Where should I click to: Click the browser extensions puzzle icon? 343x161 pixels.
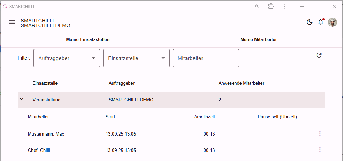pyautogui.click(x=271, y=6)
